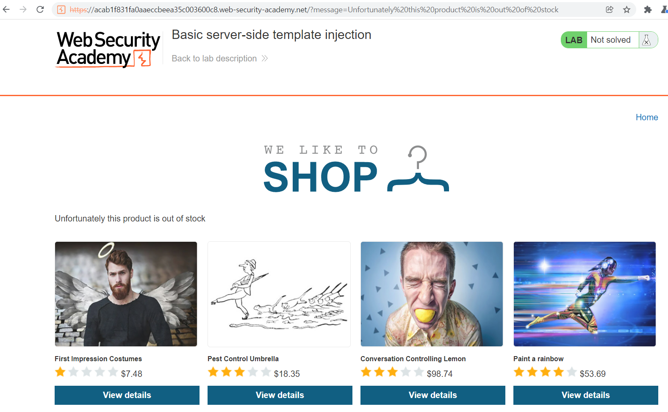Click the not-secure site info icon
Image resolution: width=668 pixels, height=412 pixels.
(x=61, y=10)
